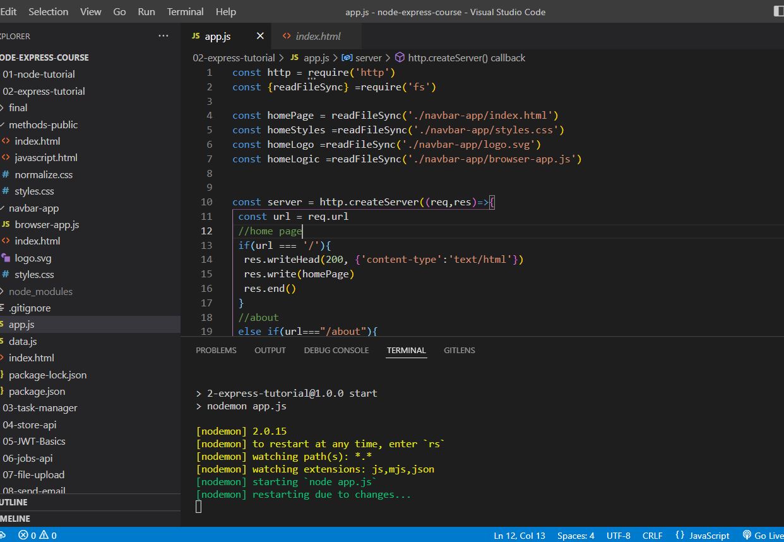Open the PROBLEMS panel tab

[x=216, y=350]
